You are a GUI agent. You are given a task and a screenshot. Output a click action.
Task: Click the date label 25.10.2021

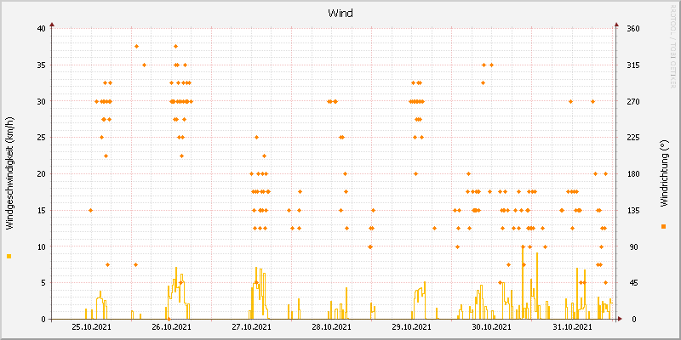click(91, 326)
